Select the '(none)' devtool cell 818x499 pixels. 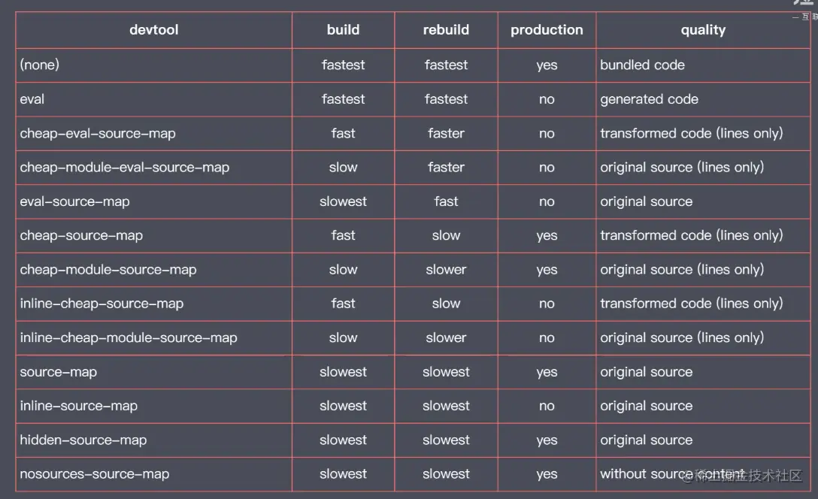(x=40, y=65)
